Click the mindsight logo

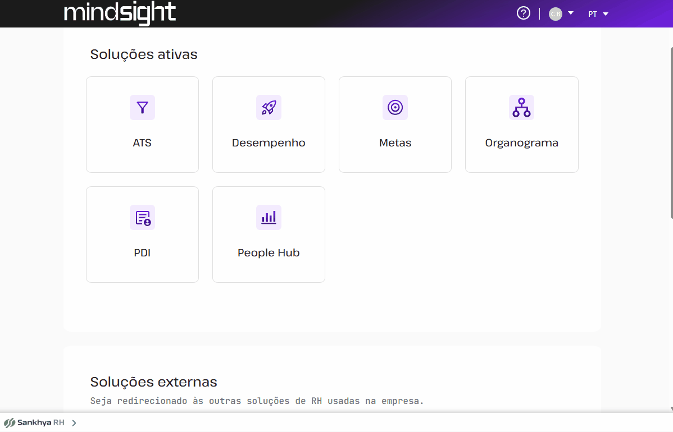(120, 13)
